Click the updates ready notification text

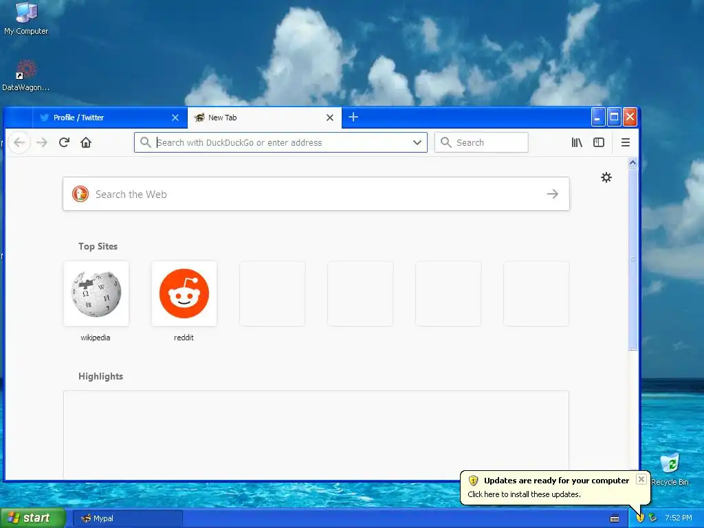tap(524, 494)
